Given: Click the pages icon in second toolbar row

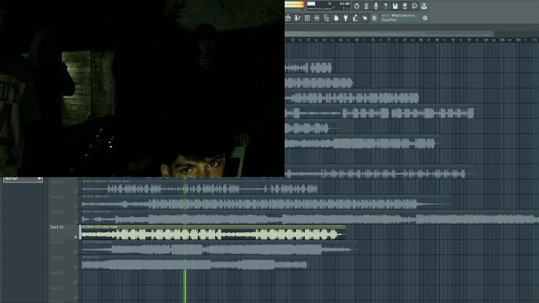Looking at the screenshot, I should [x=336, y=18].
